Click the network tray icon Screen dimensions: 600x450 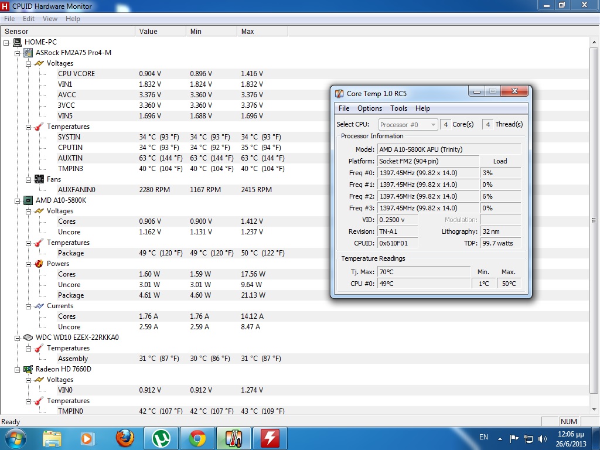[x=529, y=439]
